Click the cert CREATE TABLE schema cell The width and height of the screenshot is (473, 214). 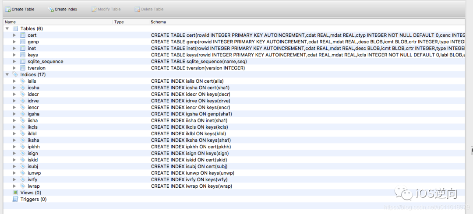[x=308, y=35]
